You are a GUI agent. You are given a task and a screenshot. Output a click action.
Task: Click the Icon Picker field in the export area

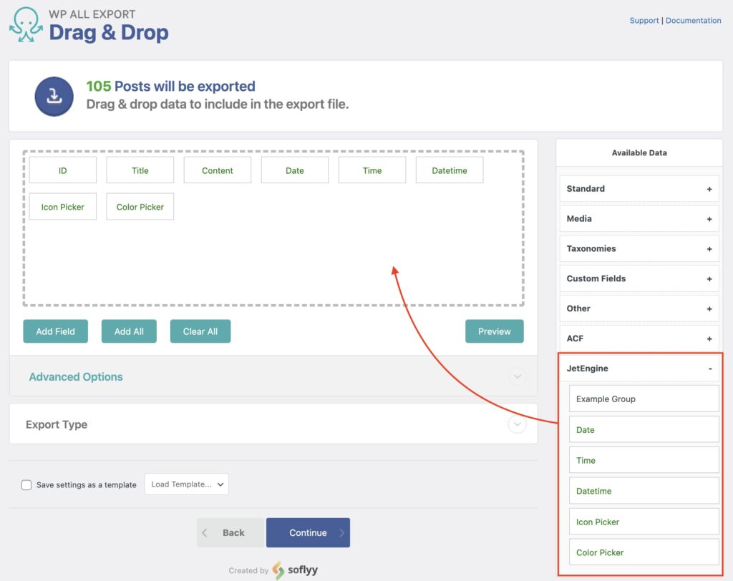(62, 207)
